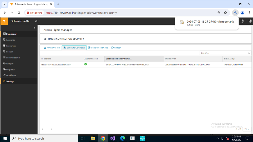Go to Accounts in sidebar

pos(10,40)
